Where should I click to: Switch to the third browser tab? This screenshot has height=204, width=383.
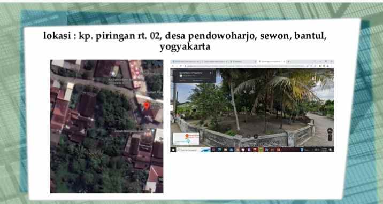click(x=243, y=61)
